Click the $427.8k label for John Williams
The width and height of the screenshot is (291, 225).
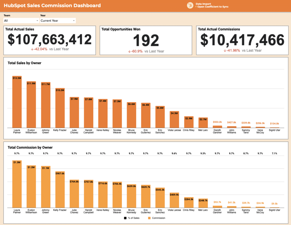232,122
